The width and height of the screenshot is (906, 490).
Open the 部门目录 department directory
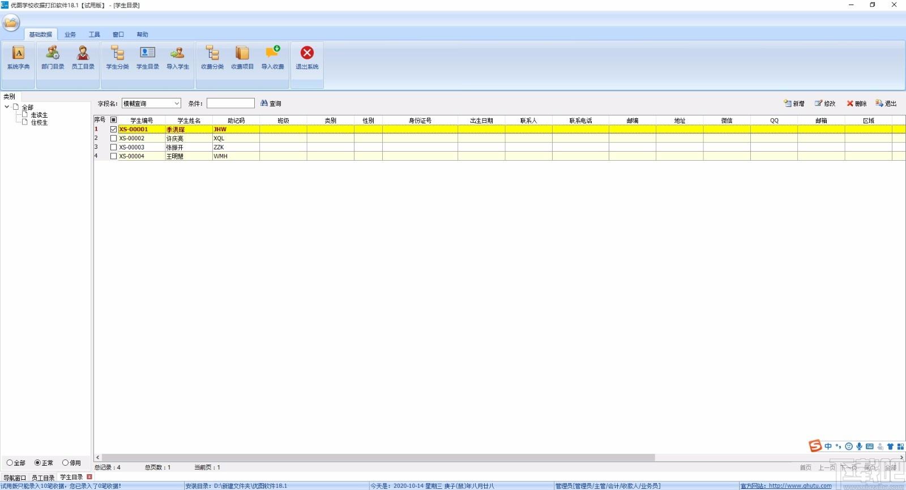pyautogui.click(x=53, y=58)
